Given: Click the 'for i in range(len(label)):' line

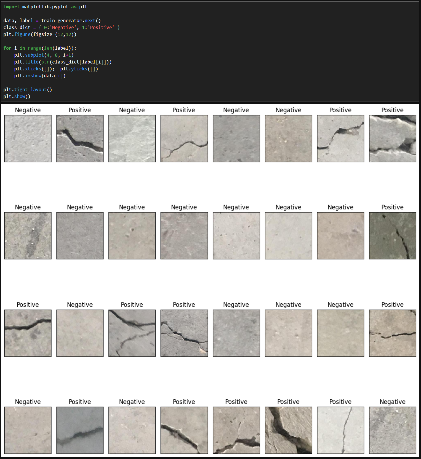Looking at the screenshot, I should click(40, 48).
